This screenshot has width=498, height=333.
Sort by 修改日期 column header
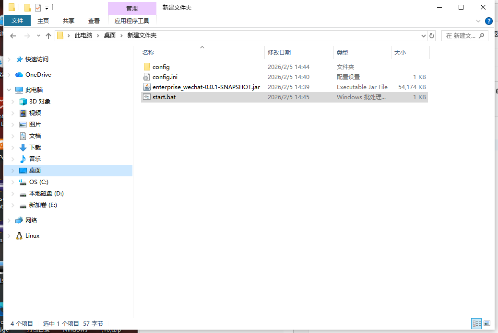point(279,53)
